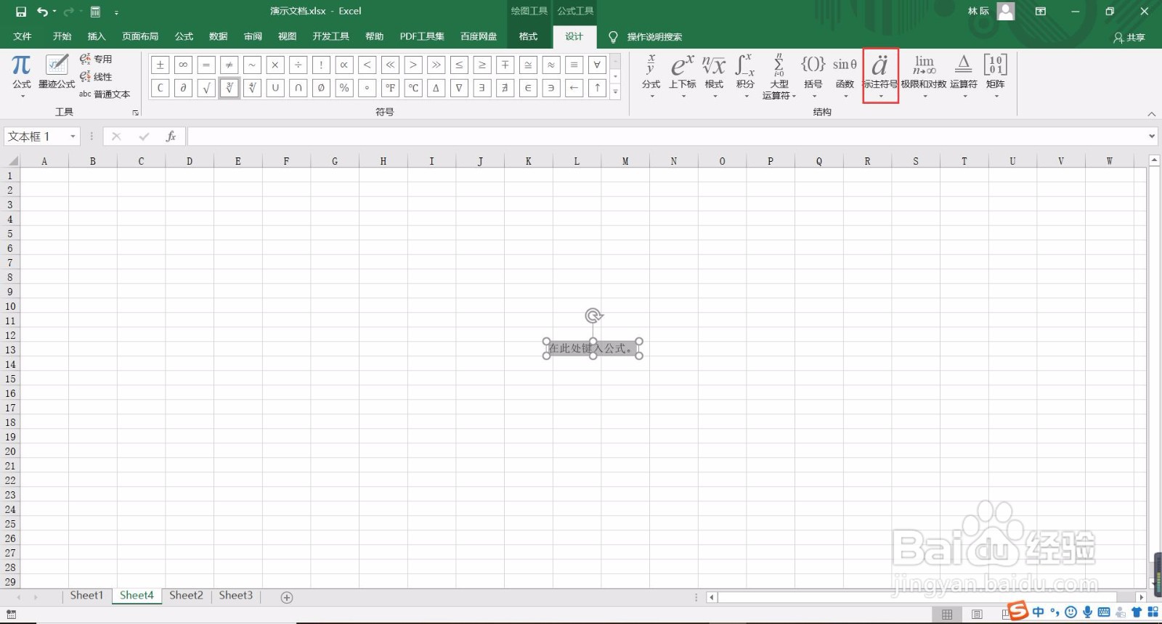Open the File (文件) tab

click(x=23, y=36)
